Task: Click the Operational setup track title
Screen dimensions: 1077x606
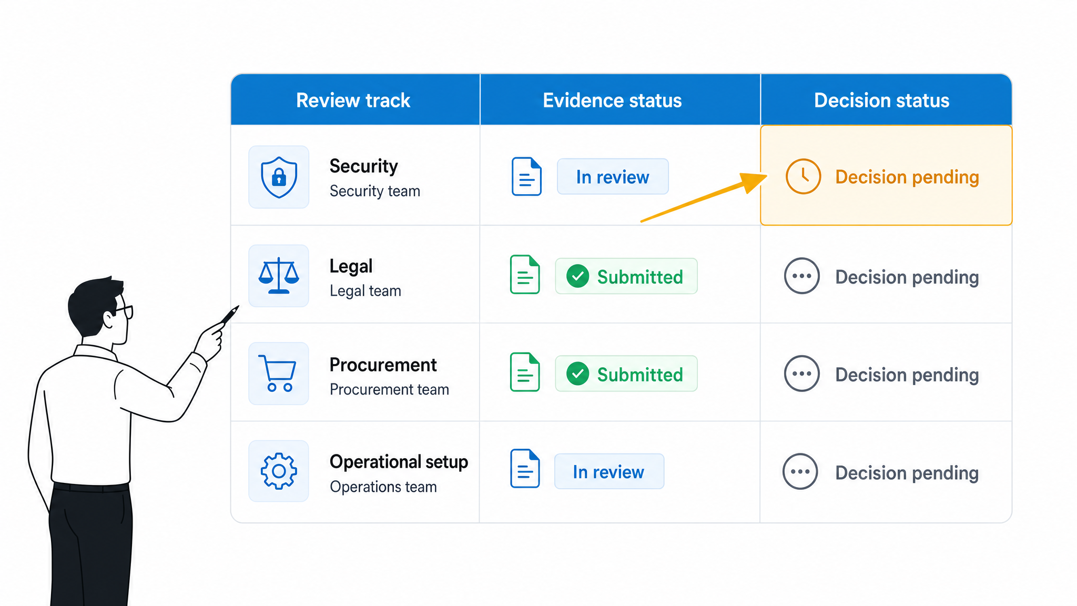Action: [399, 462]
